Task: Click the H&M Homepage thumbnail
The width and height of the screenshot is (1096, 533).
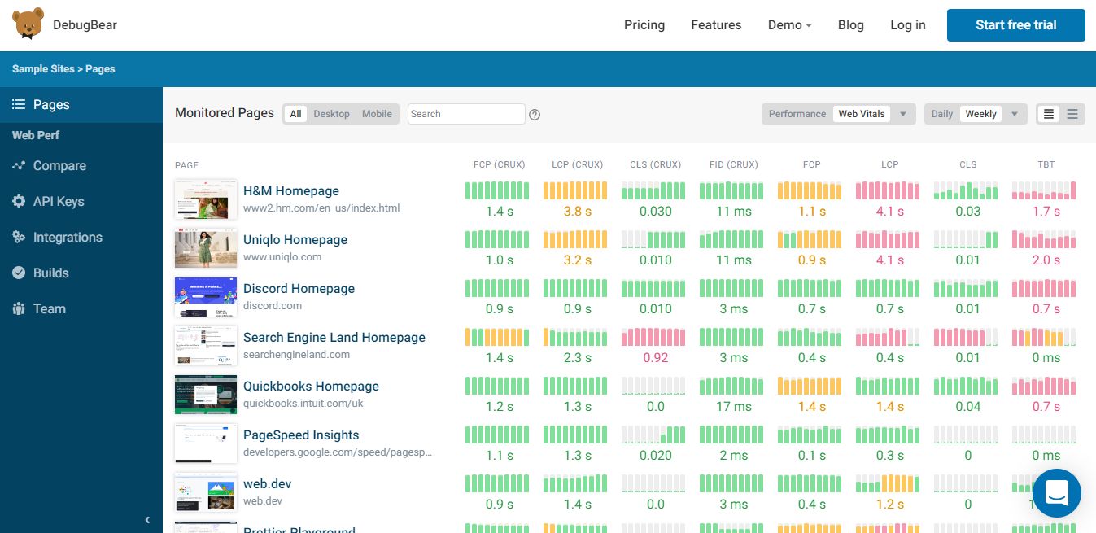Action: (206, 199)
